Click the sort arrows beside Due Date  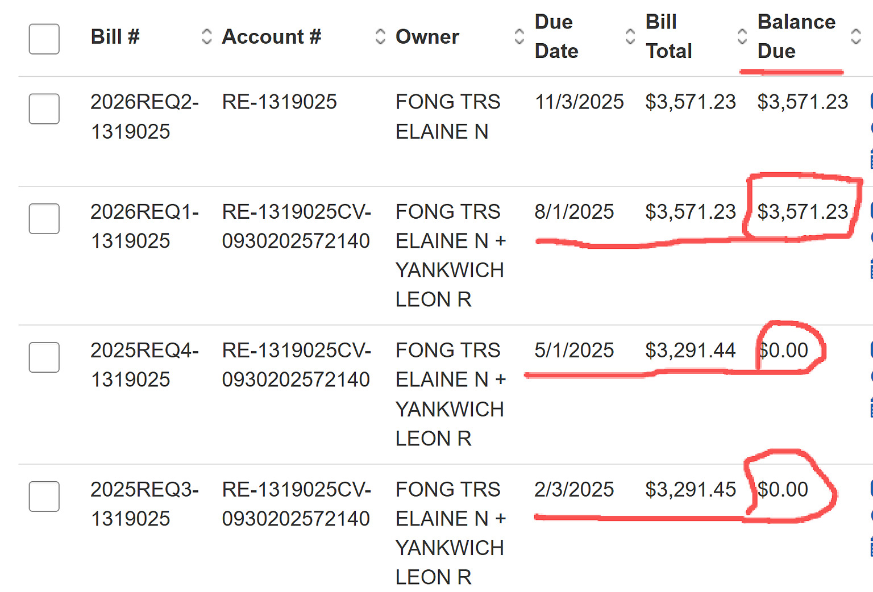[x=630, y=37]
